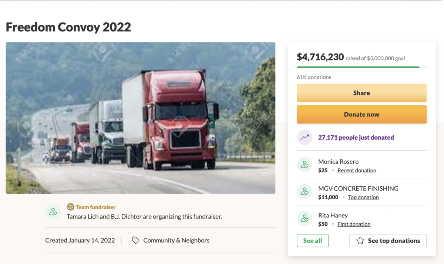Click the 27,171 people just donated text
Image resolution: width=444 pixels, height=264 pixels.
point(356,138)
